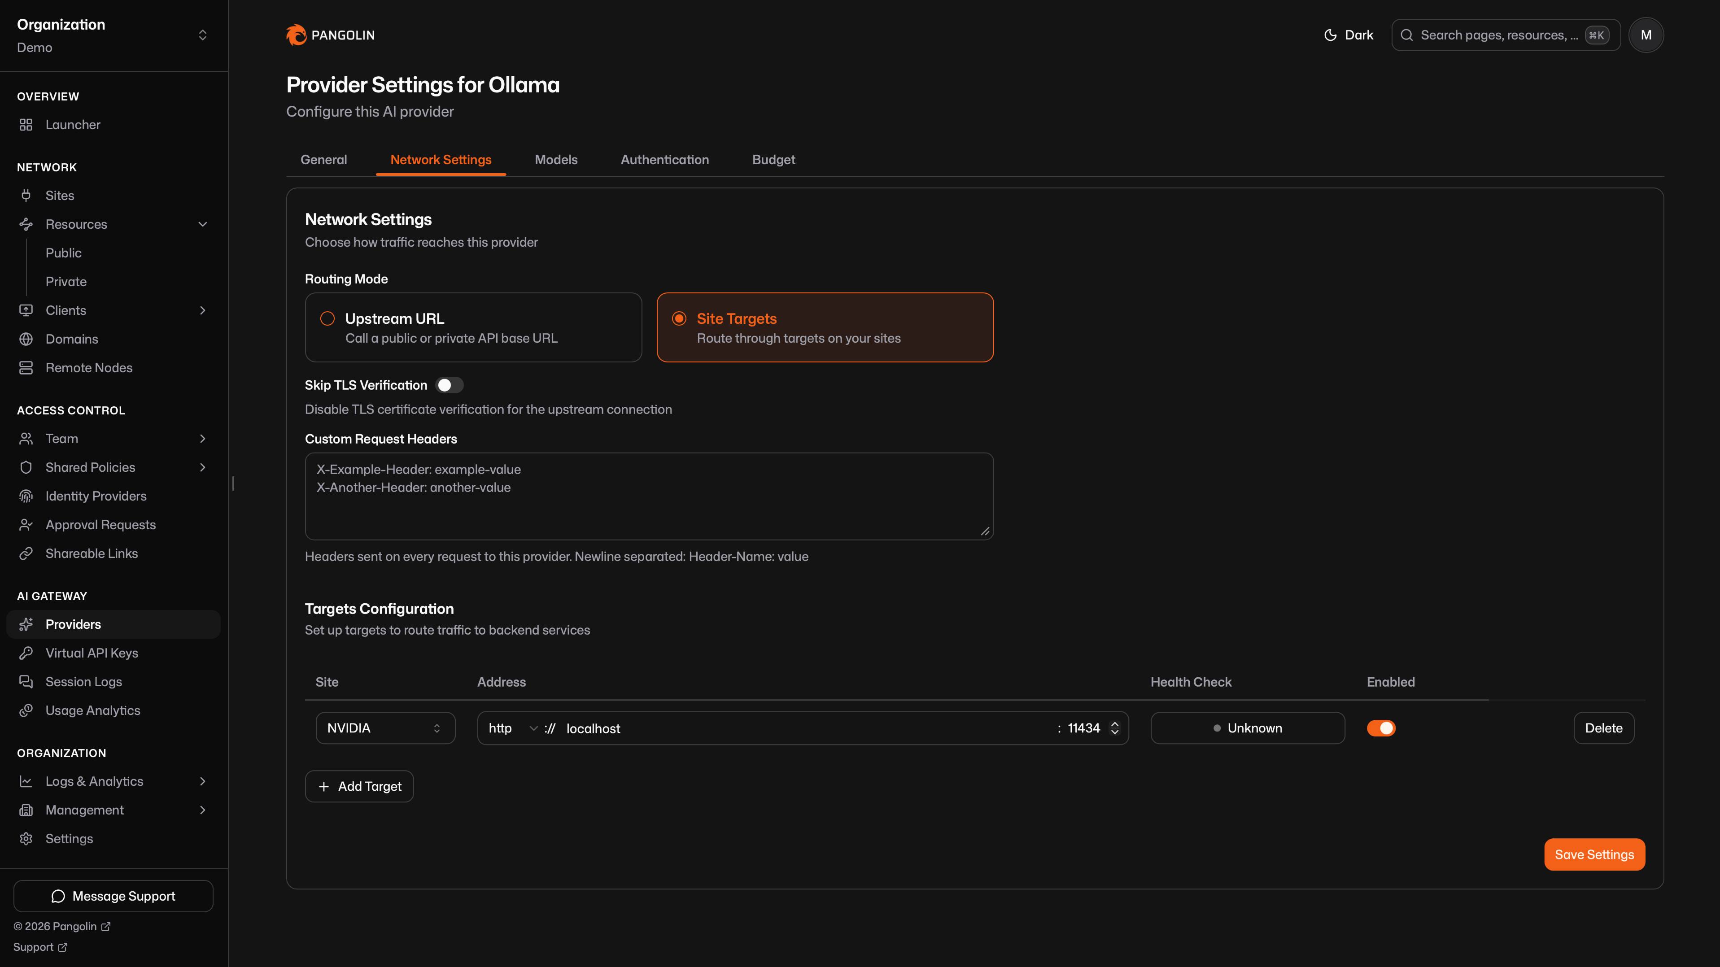Click the Team users icon
This screenshot has width=1720, height=967.
point(26,439)
